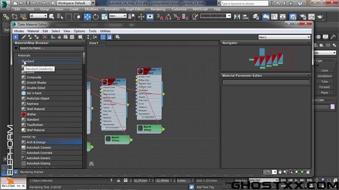This screenshot has width=339, height=190.
Task: Toggle 3D Snaps on main toolbar
Action: (160, 16)
